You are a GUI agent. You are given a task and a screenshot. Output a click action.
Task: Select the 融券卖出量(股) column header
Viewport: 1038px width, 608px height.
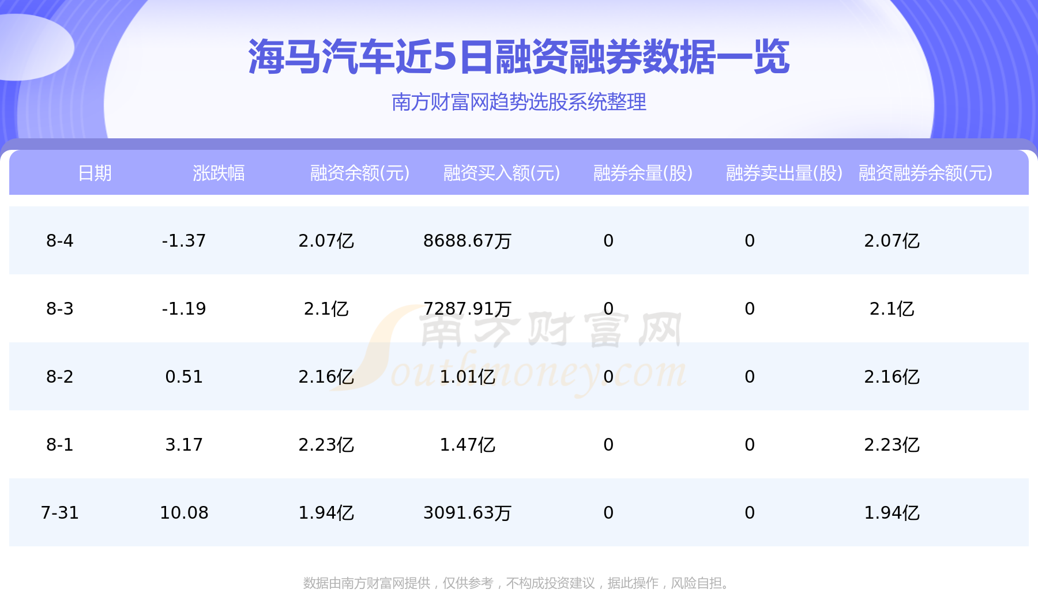[x=784, y=173]
